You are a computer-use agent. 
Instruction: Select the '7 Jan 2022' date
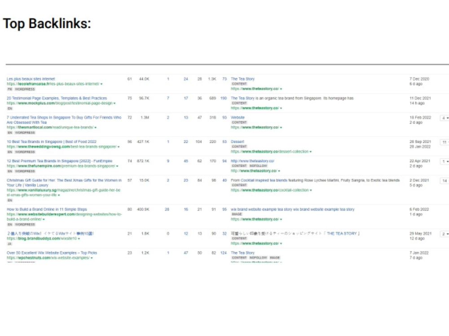coord(419,253)
